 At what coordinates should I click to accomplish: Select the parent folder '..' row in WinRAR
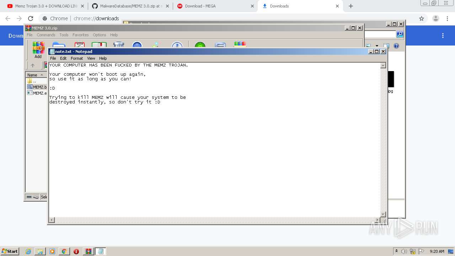click(37, 81)
